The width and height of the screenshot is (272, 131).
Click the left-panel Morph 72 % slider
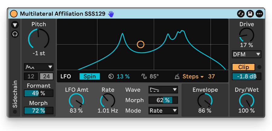pos(39,111)
